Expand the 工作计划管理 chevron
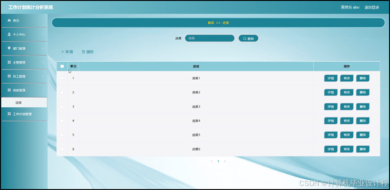390x190 pixels. pos(43,114)
